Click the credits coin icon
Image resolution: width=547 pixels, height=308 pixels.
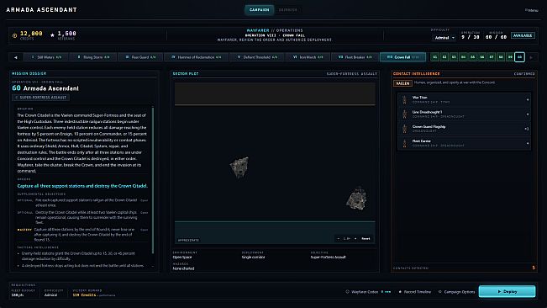pos(14,35)
